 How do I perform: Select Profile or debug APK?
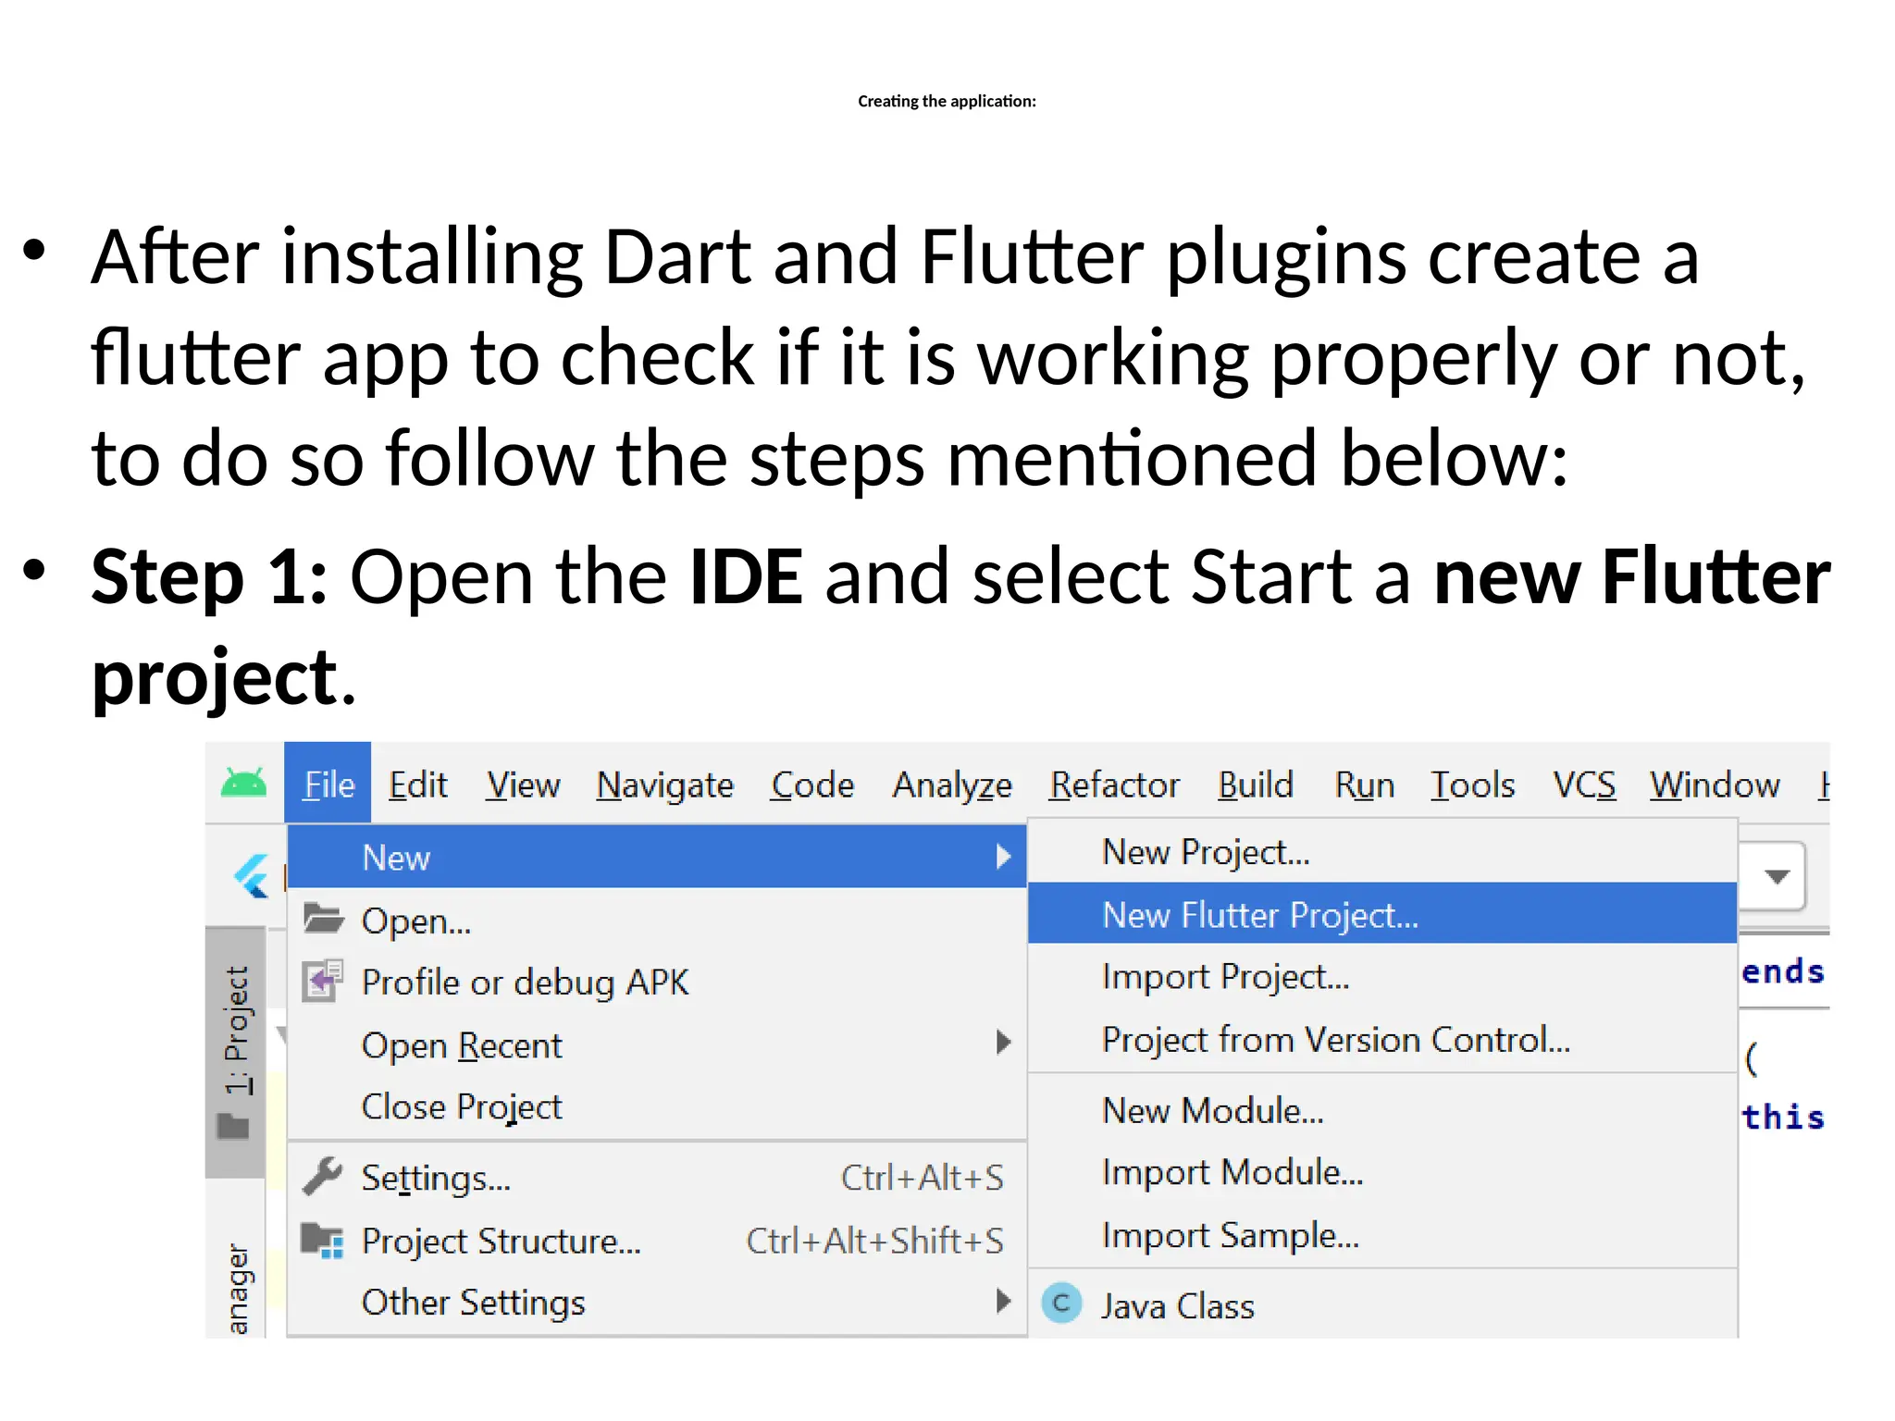(657, 982)
